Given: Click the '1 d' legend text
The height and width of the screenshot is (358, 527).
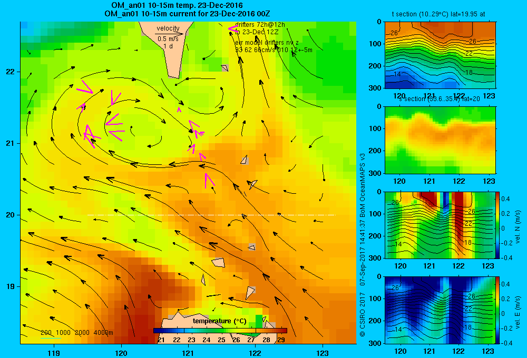Looking at the screenshot, I should point(168,46).
